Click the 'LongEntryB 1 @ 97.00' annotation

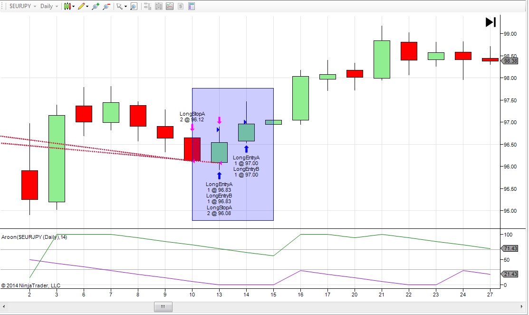(246, 172)
